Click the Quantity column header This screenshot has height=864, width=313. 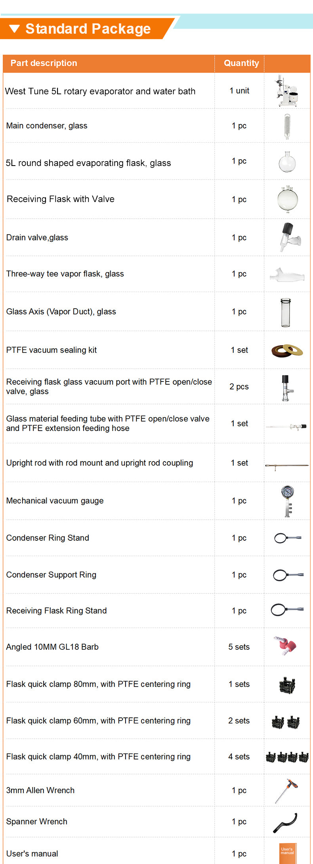[241, 63]
